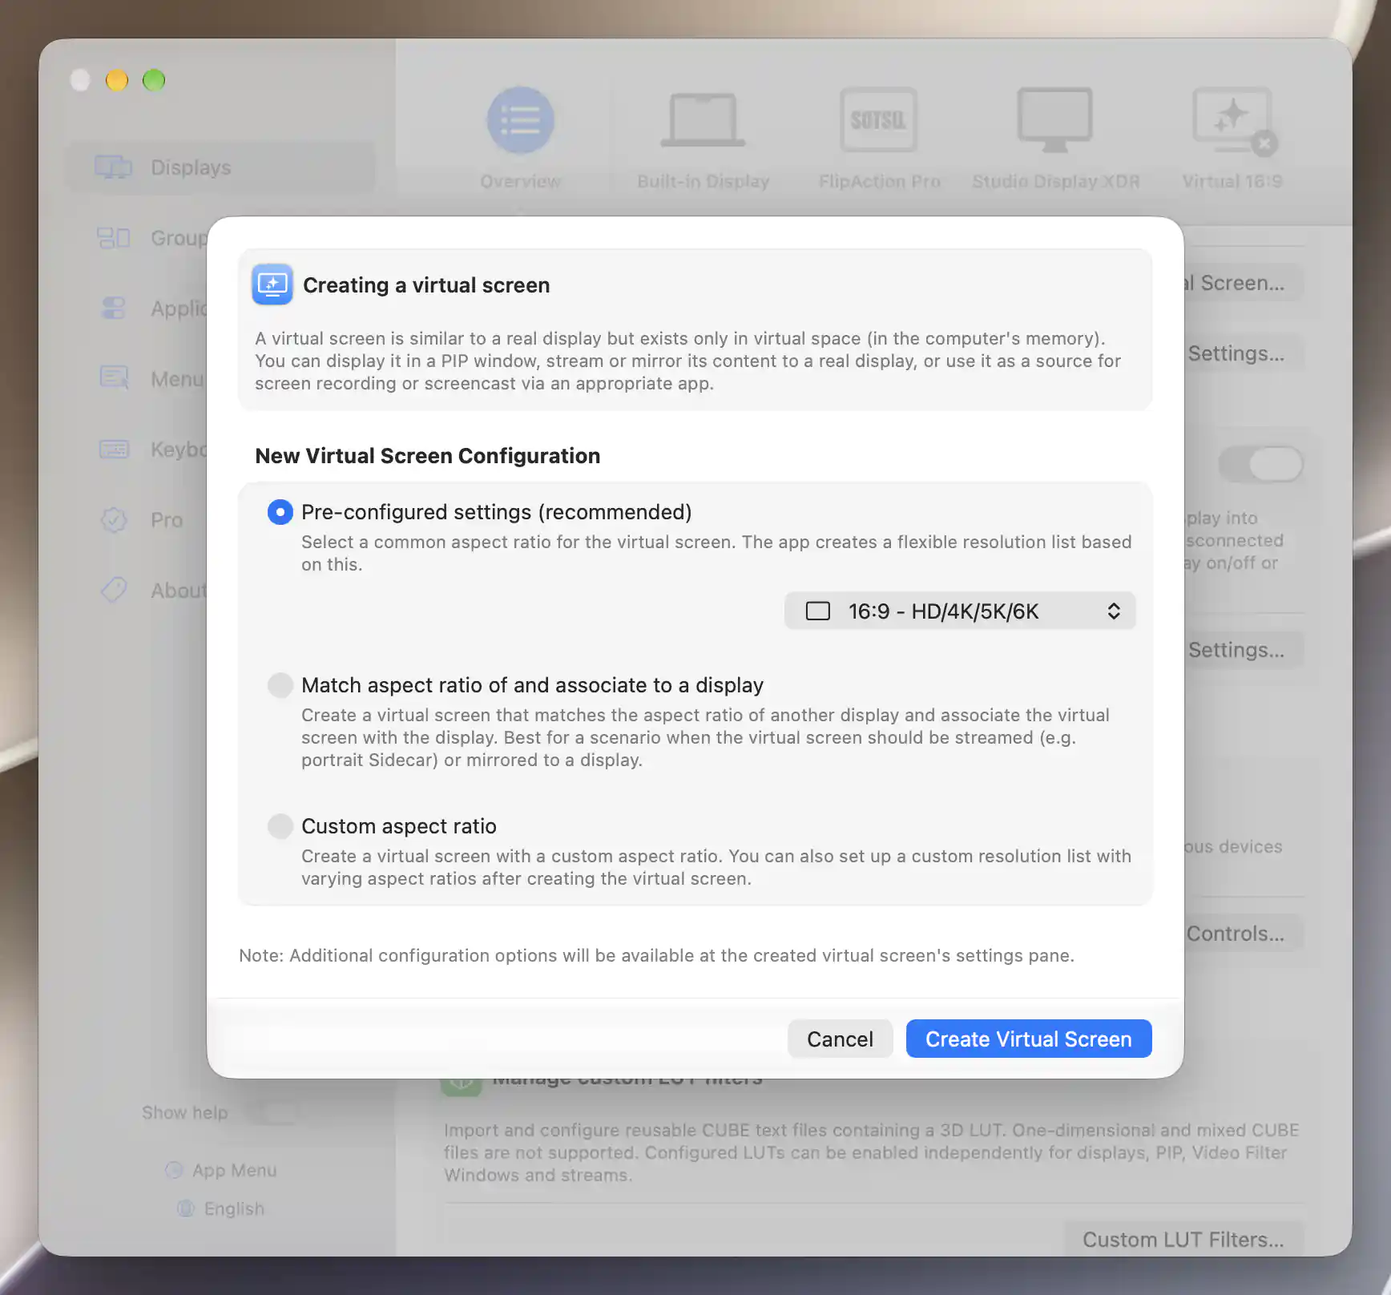
Task: Click the green zoom window button
Action: click(x=154, y=80)
